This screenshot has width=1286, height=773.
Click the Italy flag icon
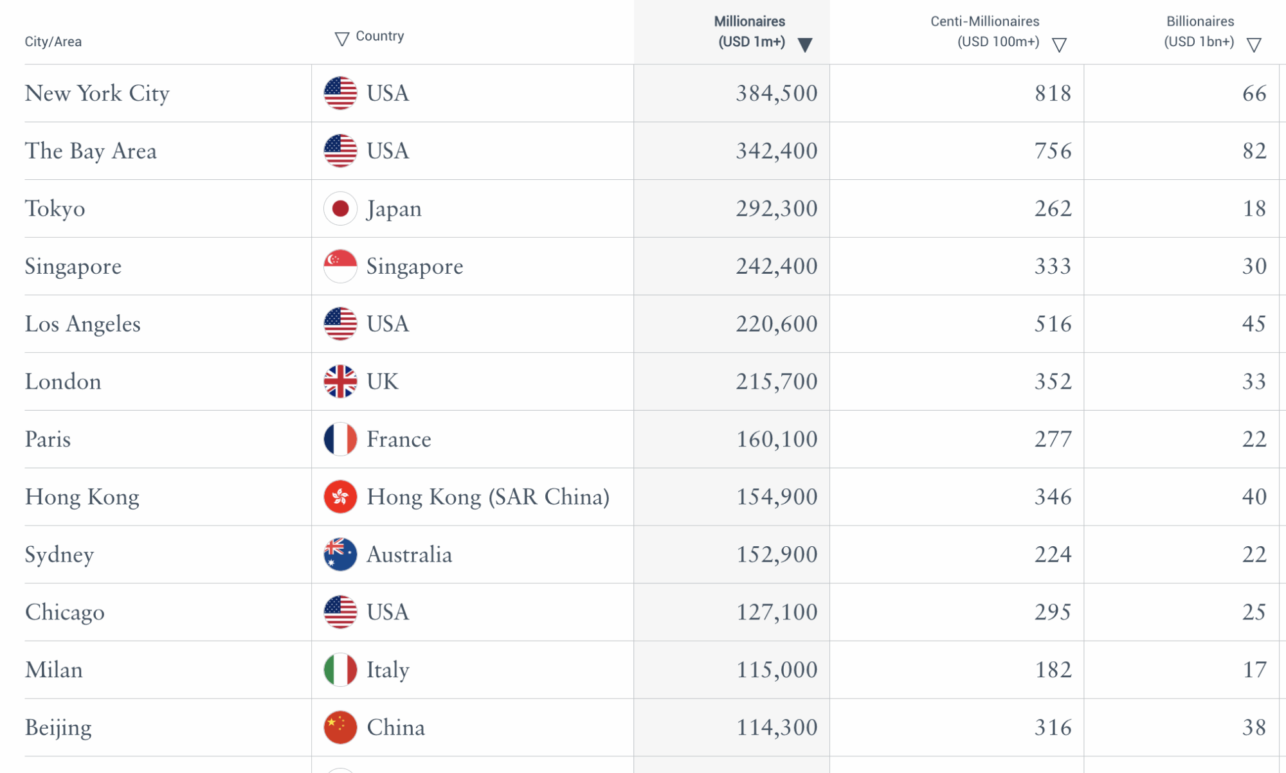(x=340, y=670)
